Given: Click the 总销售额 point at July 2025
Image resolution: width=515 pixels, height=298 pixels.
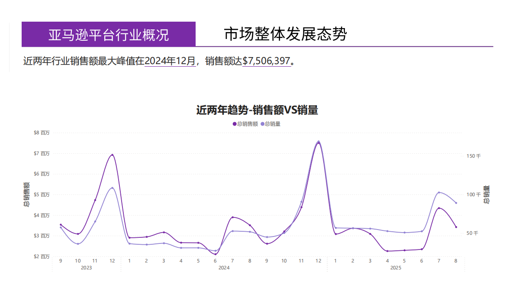Looking at the screenshot, I should coord(439,208).
